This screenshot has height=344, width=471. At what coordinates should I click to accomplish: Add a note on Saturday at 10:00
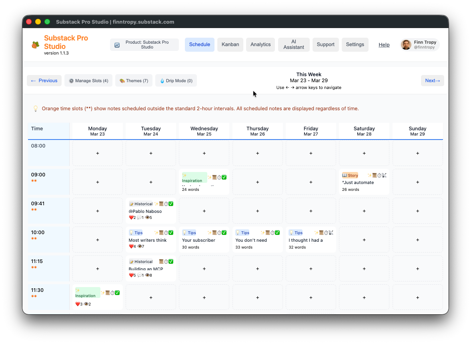(364, 240)
